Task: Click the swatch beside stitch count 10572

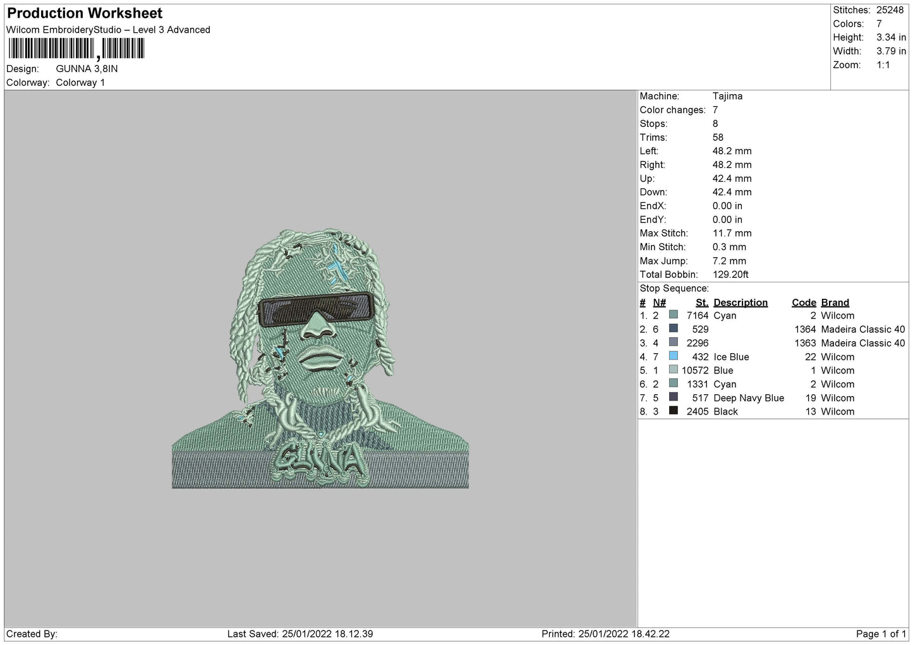Action: [674, 370]
